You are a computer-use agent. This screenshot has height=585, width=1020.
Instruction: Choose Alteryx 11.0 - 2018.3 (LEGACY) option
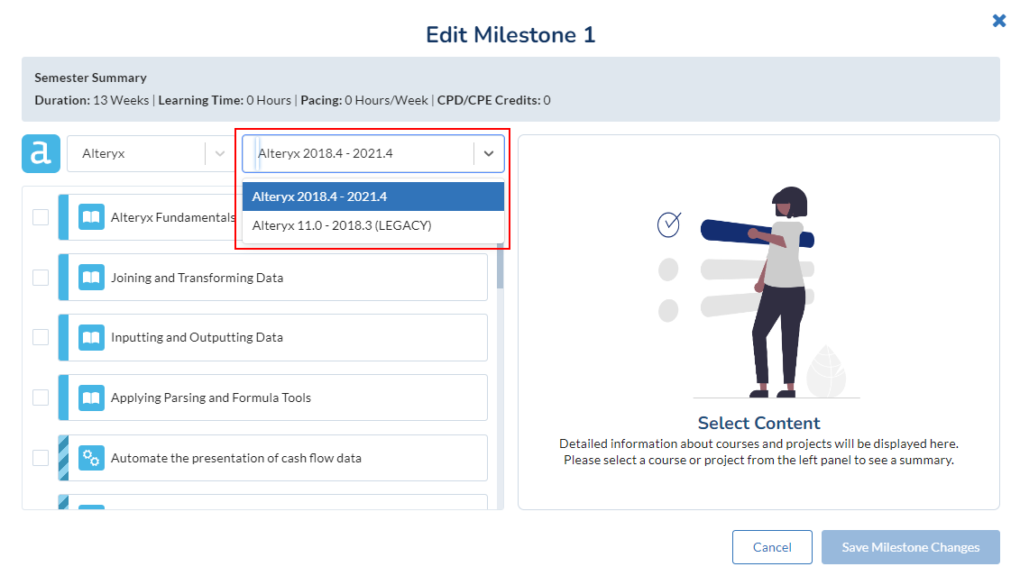click(x=373, y=225)
